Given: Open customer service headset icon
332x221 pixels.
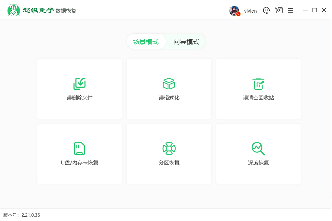Looking at the screenshot, I should pyautogui.click(x=266, y=10).
